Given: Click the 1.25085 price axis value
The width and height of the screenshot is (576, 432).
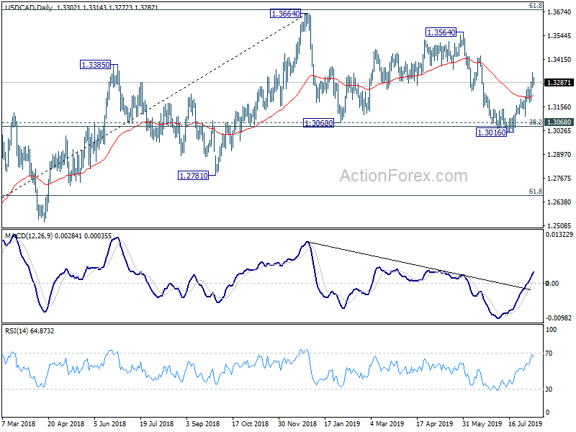Looking at the screenshot, I should point(559,226).
